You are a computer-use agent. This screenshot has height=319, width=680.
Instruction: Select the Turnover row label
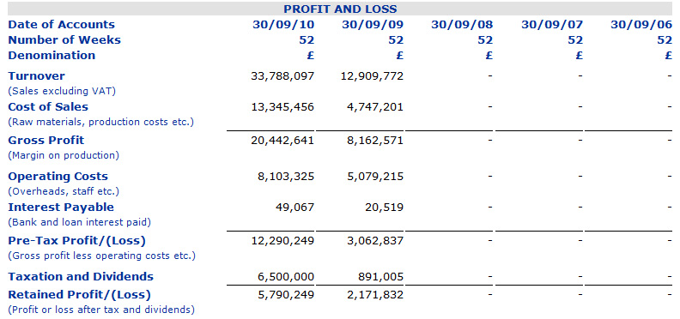(x=36, y=75)
